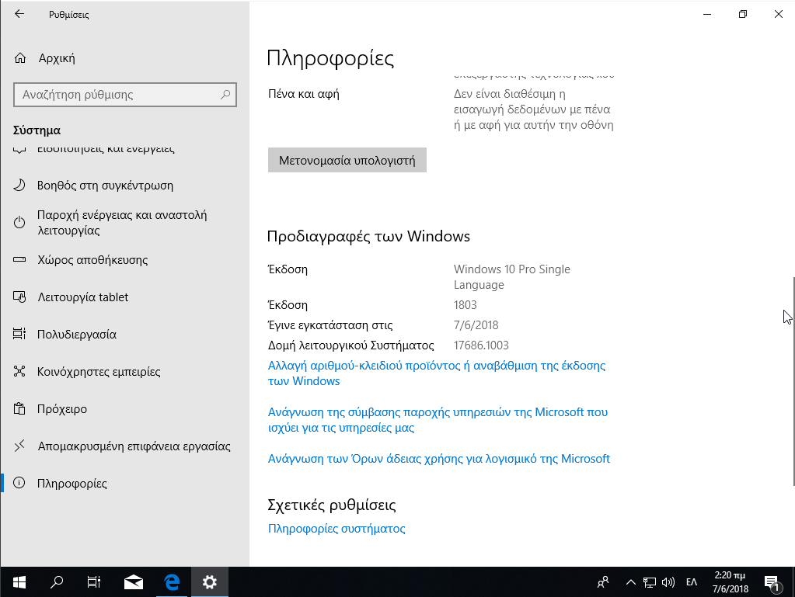Select Παροχή ενέργειας και αναστολή λειτουργίας
The height and width of the screenshot is (597, 795).
pos(124,222)
